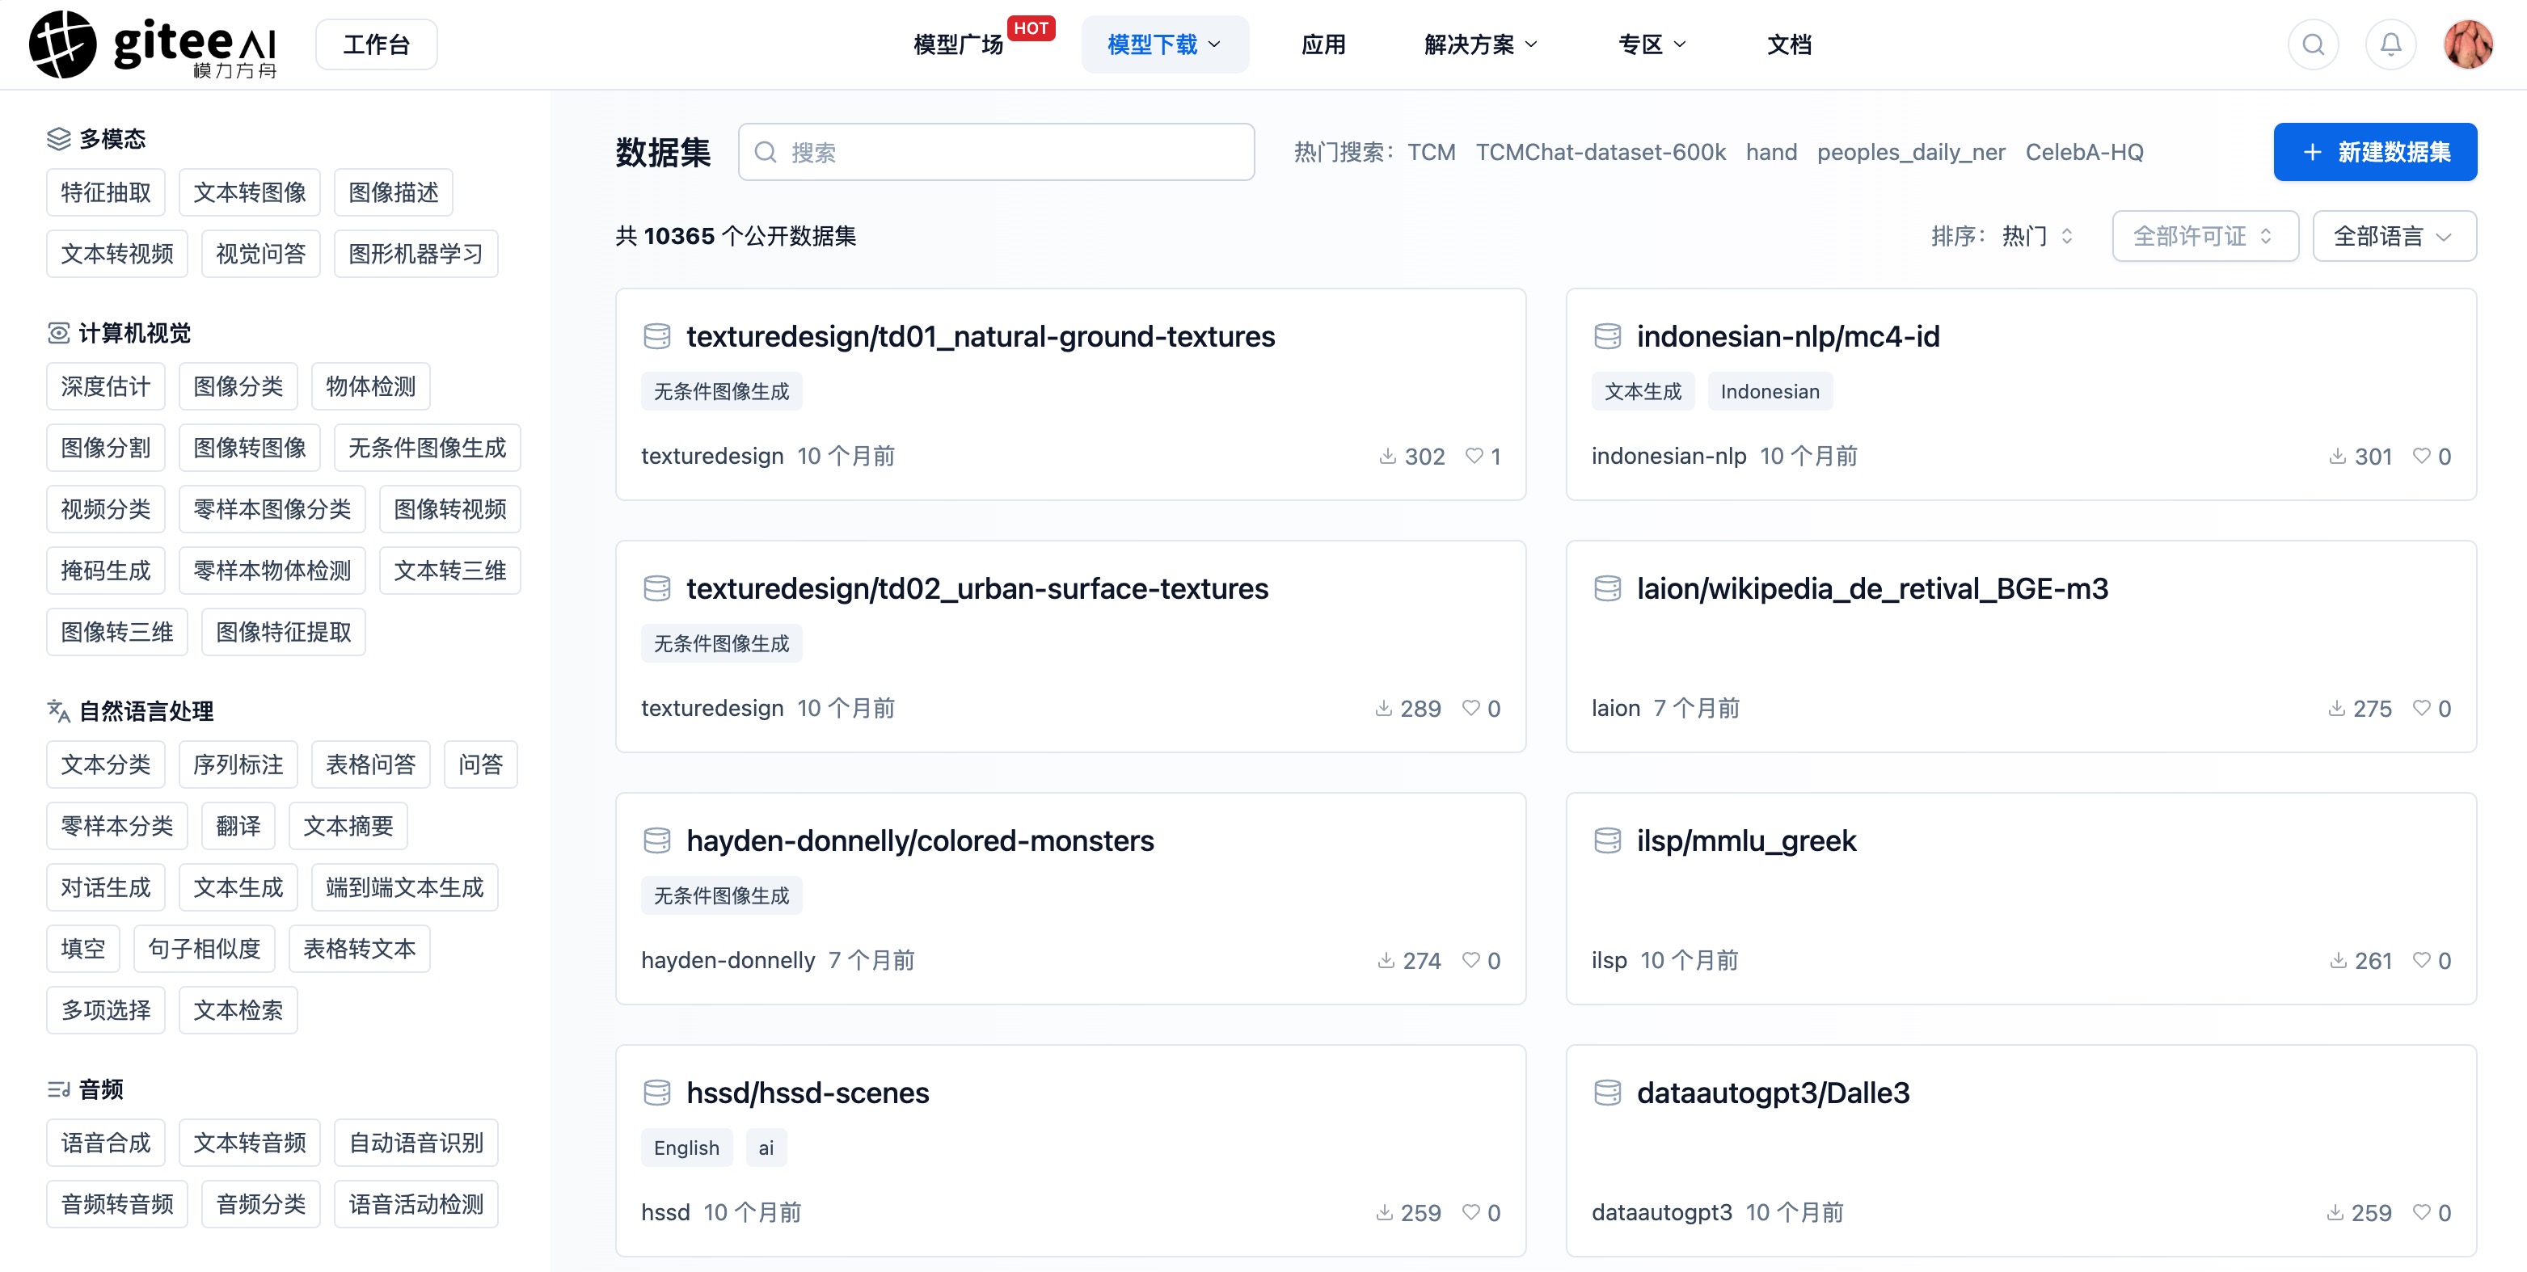2527x1272 pixels.
Task: Click the heart icon on dataautogpt3/Dalle3 card
Action: click(x=2421, y=1212)
